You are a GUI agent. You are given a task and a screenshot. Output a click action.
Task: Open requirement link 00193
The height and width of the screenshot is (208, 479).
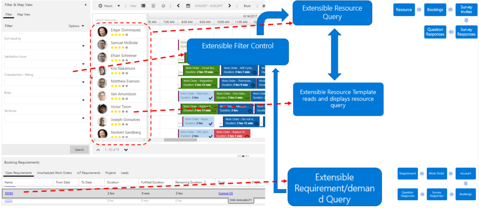click(9, 193)
